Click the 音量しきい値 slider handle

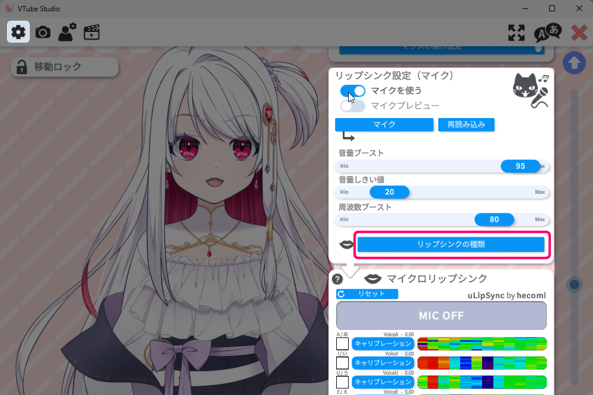390,192
